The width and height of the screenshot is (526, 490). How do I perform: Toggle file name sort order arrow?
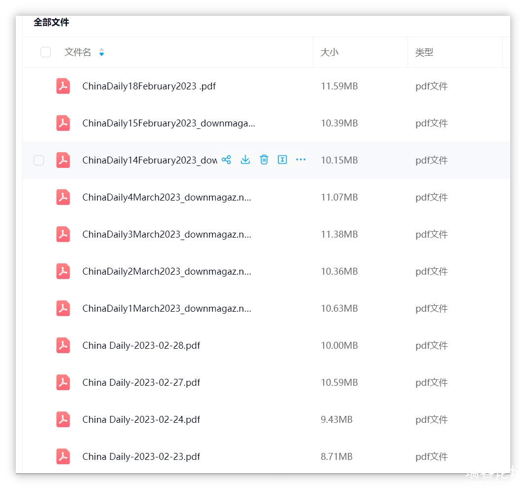102,52
